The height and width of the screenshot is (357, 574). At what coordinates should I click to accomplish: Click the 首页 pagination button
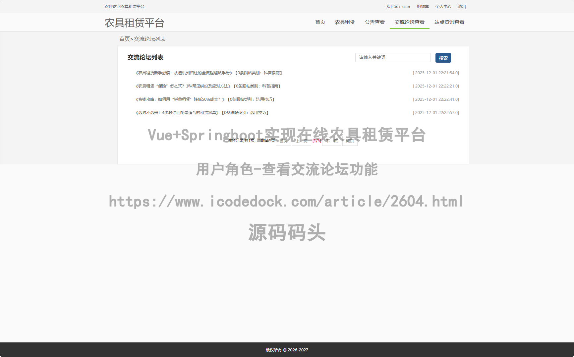click(283, 141)
